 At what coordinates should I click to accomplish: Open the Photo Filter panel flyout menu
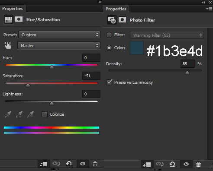[x=209, y=9]
